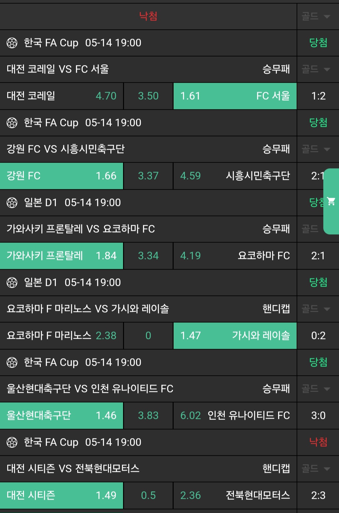
Task: Select 가시와 레이솔 handicap odds 1.47
Action: [x=235, y=336]
